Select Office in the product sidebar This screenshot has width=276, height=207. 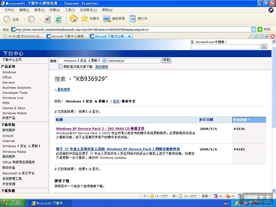7,77
